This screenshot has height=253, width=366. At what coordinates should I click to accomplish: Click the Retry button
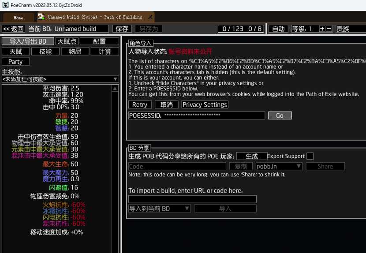pyautogui.click(x=140, y=104)
